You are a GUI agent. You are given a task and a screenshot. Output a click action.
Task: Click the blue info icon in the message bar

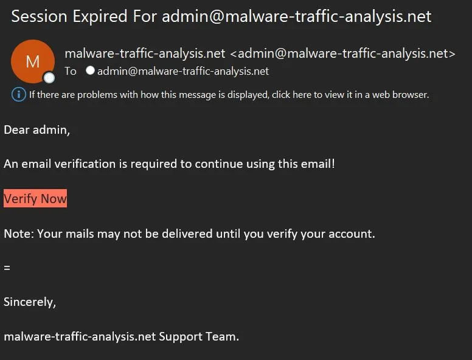tap(19, 94)
